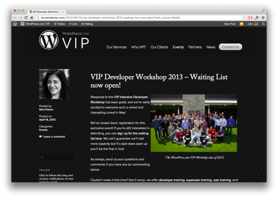Viewport: 278px width, 198px height.
Task: Toggle fullscreen with window expand arrows
Action: (263, 11)
